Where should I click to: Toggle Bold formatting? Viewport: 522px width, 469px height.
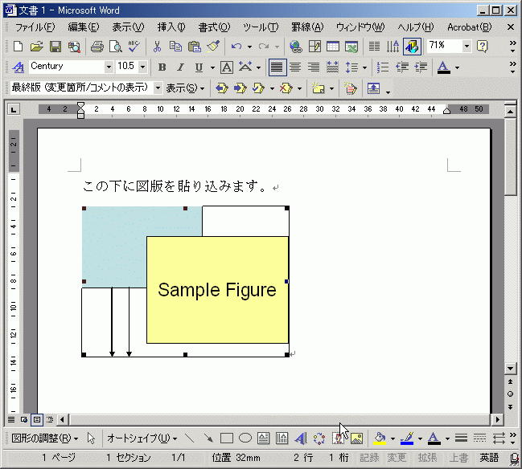pos(162,67)
